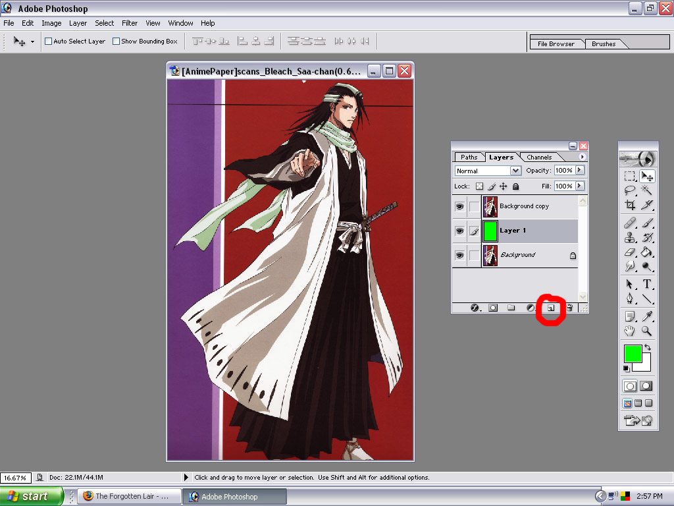The image size is (674, 506).
Task: Reset default foreground and background colors
Action: pos(627,368)
